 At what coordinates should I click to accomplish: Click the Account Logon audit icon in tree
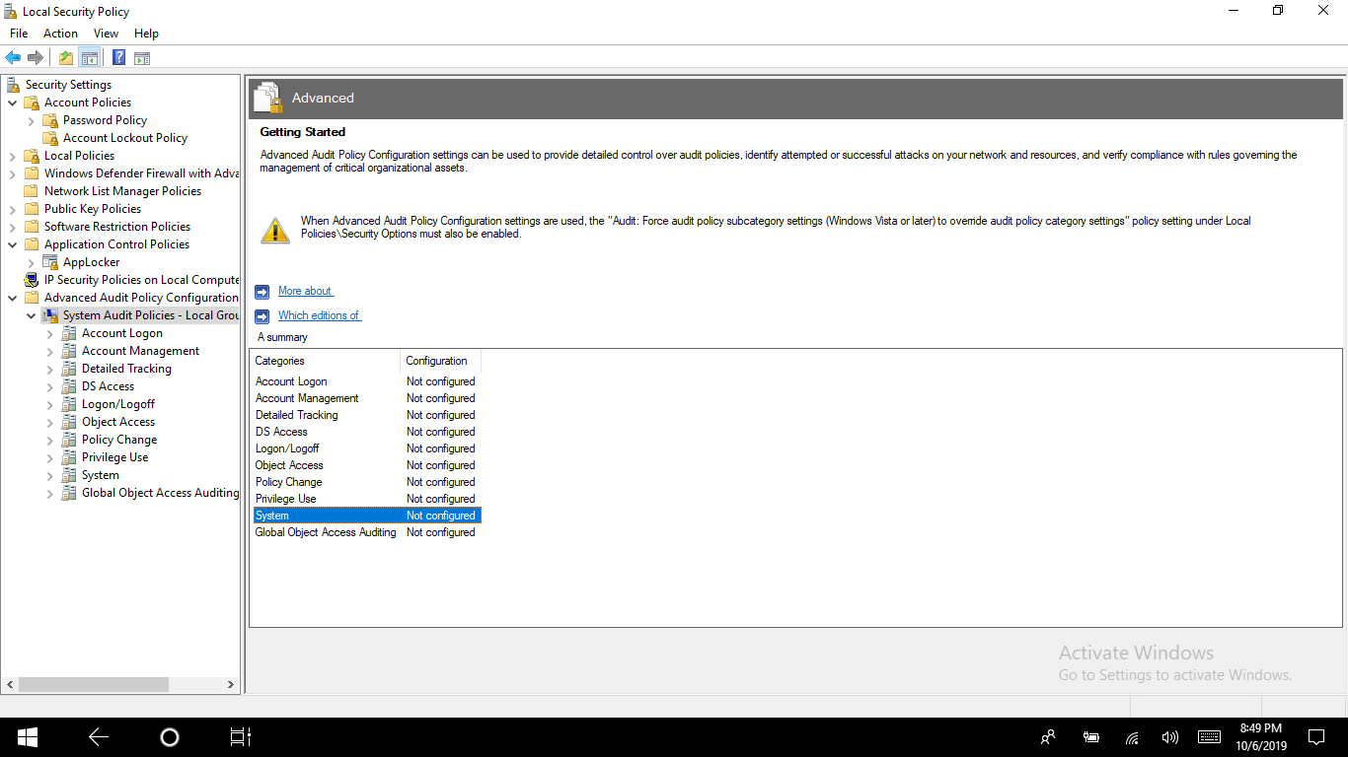click(x=69, y=333)
